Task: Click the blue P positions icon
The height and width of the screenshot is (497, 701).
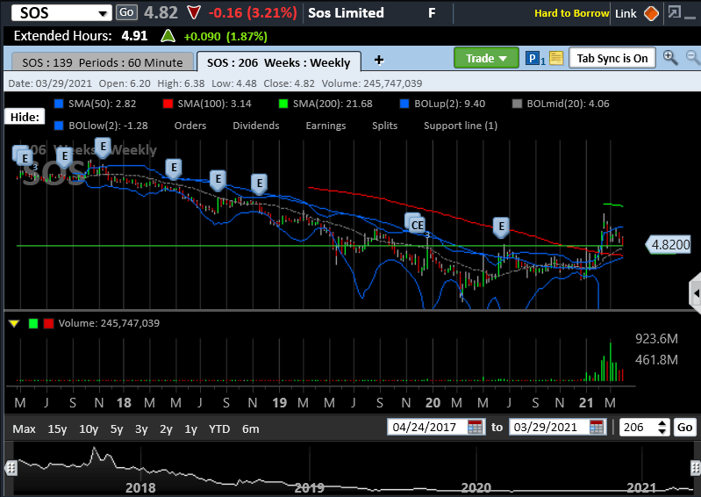Action: (x=533, y=59)
